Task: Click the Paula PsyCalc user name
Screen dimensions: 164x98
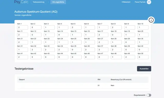Action: coord(140,2)
